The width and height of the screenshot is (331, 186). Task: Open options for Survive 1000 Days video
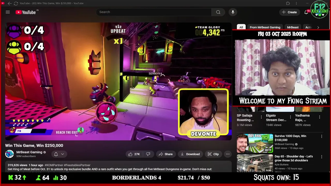(x=322, y=136)
